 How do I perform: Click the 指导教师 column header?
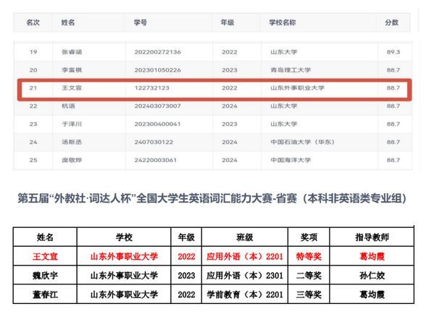(372, 237)
